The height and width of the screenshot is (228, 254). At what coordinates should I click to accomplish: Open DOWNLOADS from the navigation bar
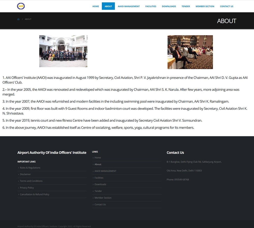pyautogui.click(x=169, y=6)
